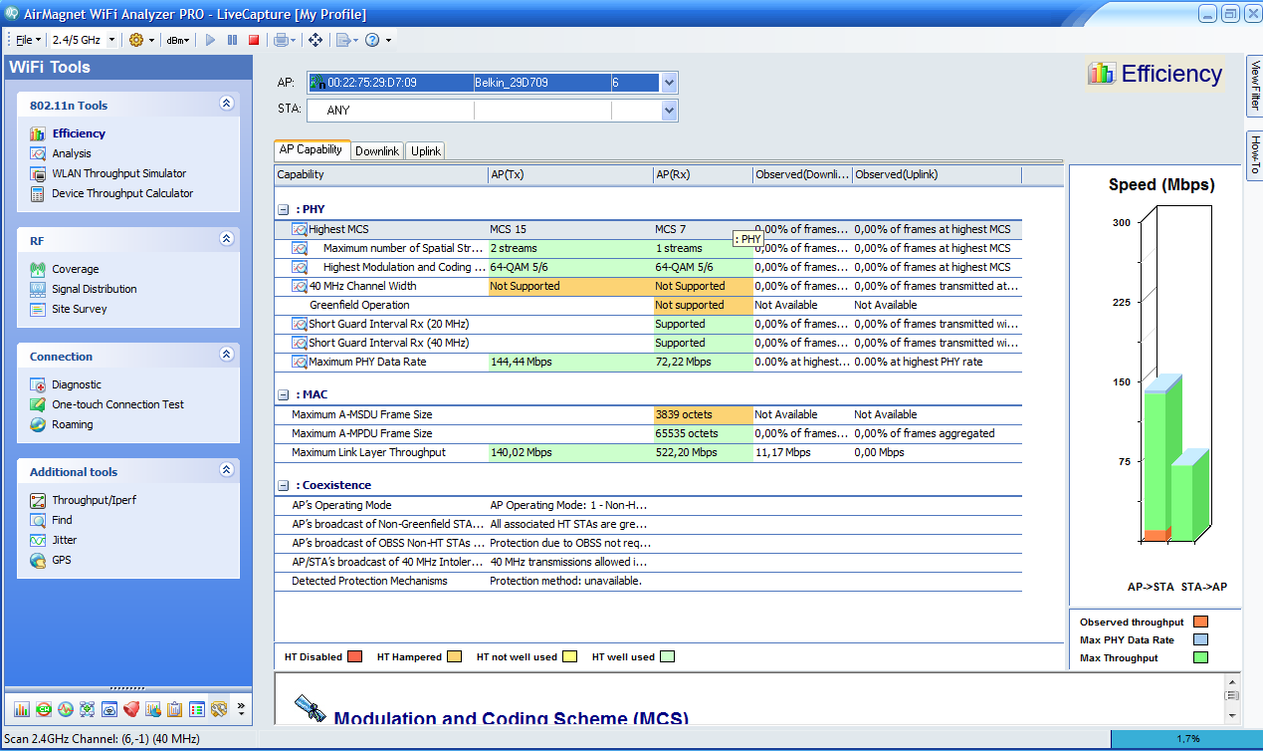Click the printer icon in the toolbar
Viewport: 1263px width, 751px height.
tap(282, 40)
